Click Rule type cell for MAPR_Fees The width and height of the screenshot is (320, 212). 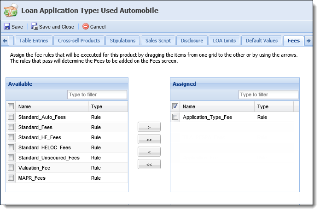click(96, 178)
